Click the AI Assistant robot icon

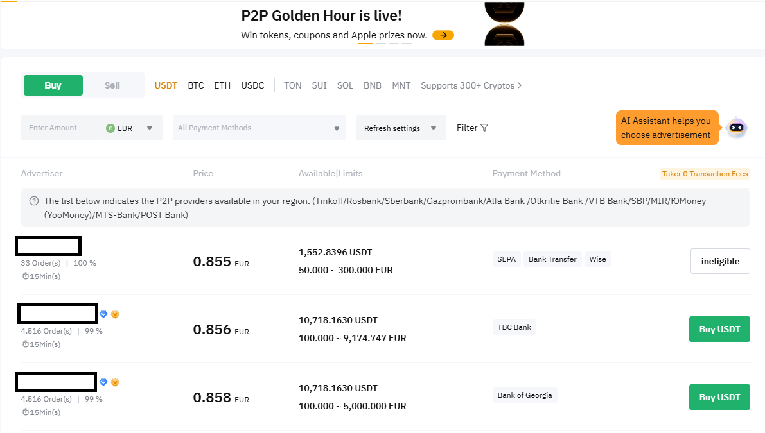pyautogui.click(x=736, y=128)
